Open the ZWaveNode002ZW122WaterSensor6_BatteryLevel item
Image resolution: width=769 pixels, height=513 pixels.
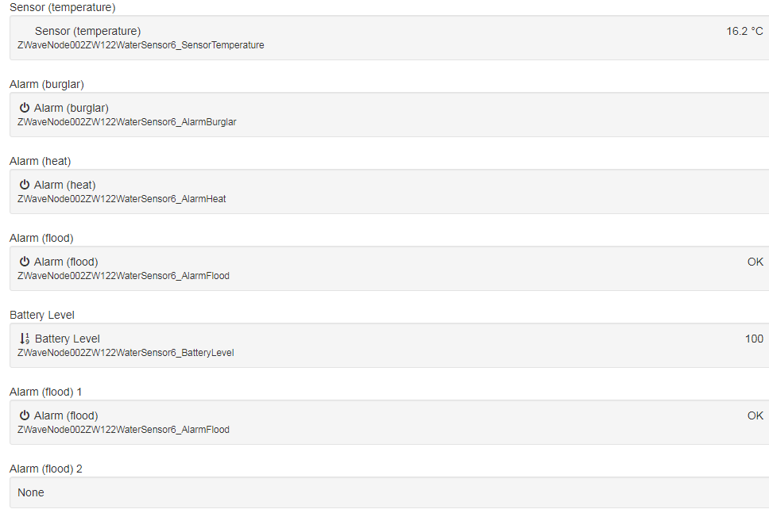(126, 353)
